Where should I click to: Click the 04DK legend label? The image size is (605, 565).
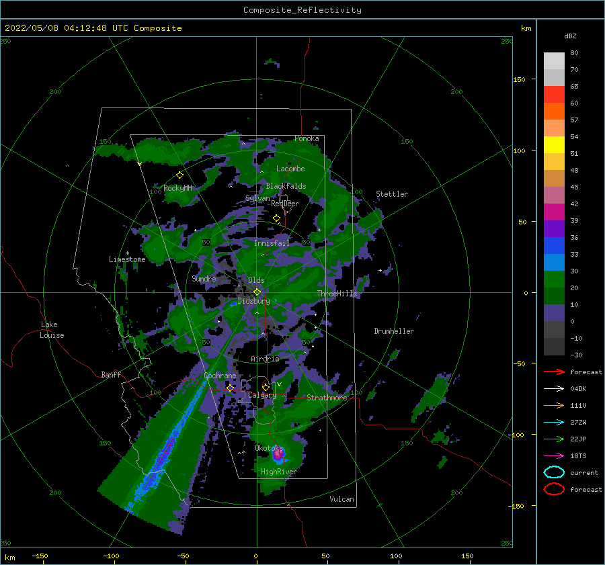pyautogui.click(x=578, y=389)
